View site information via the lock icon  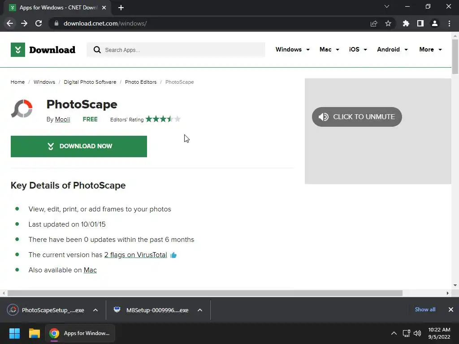point(56,23)
